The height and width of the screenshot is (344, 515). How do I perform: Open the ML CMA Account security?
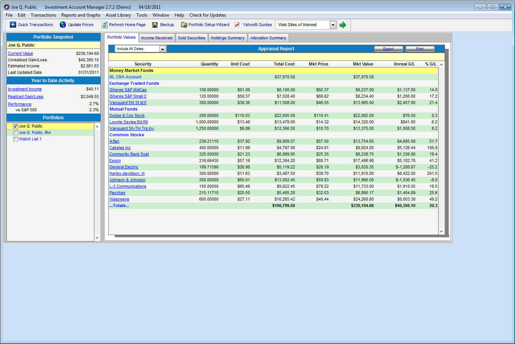(125, 77)
